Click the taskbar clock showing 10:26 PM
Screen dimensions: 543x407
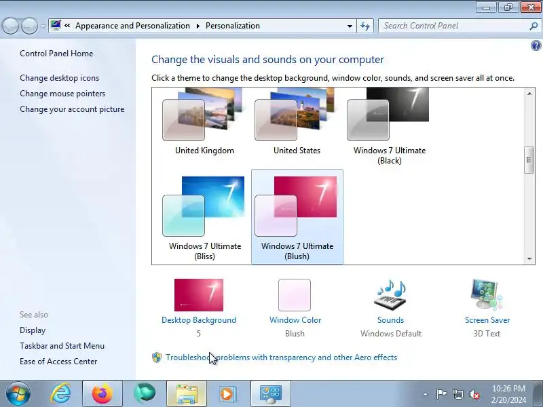click(508, 394)
